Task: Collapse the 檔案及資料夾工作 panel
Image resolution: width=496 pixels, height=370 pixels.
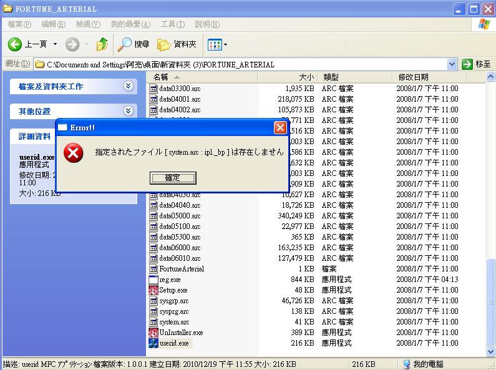Action: click(128, 86)
